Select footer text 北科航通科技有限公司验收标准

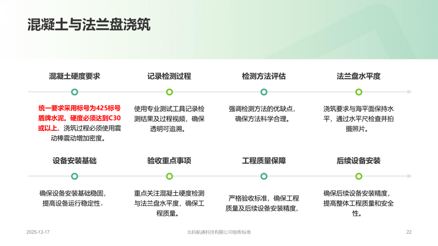[219, 232]
